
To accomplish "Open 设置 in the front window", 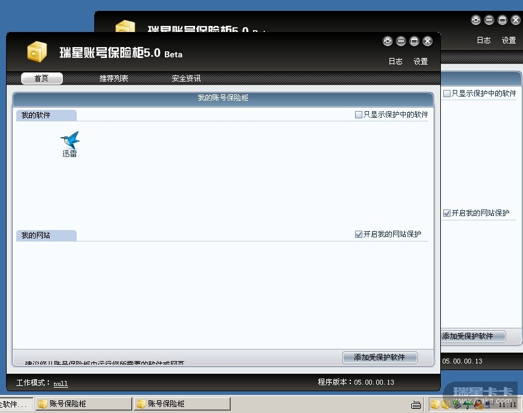I will click(420, 62).
